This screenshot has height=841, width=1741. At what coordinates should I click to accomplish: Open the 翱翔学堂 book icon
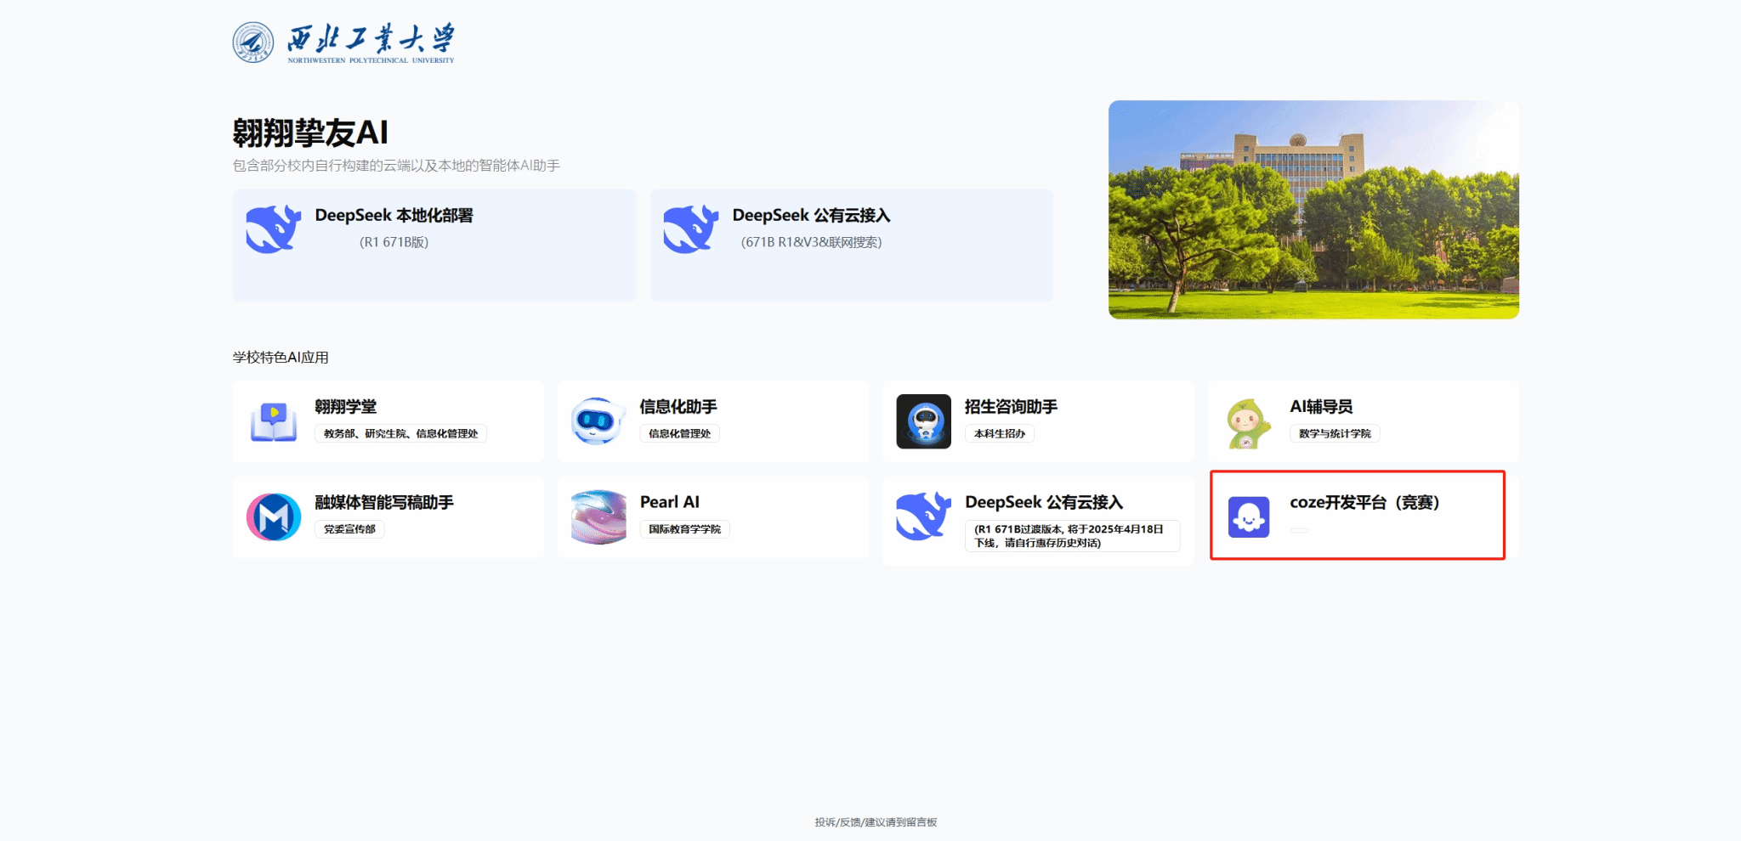click(274, 421)
